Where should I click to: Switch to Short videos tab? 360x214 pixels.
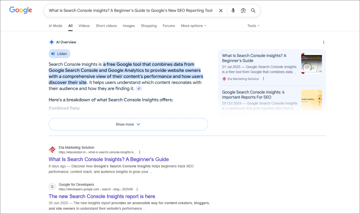(x=106, y=26)
